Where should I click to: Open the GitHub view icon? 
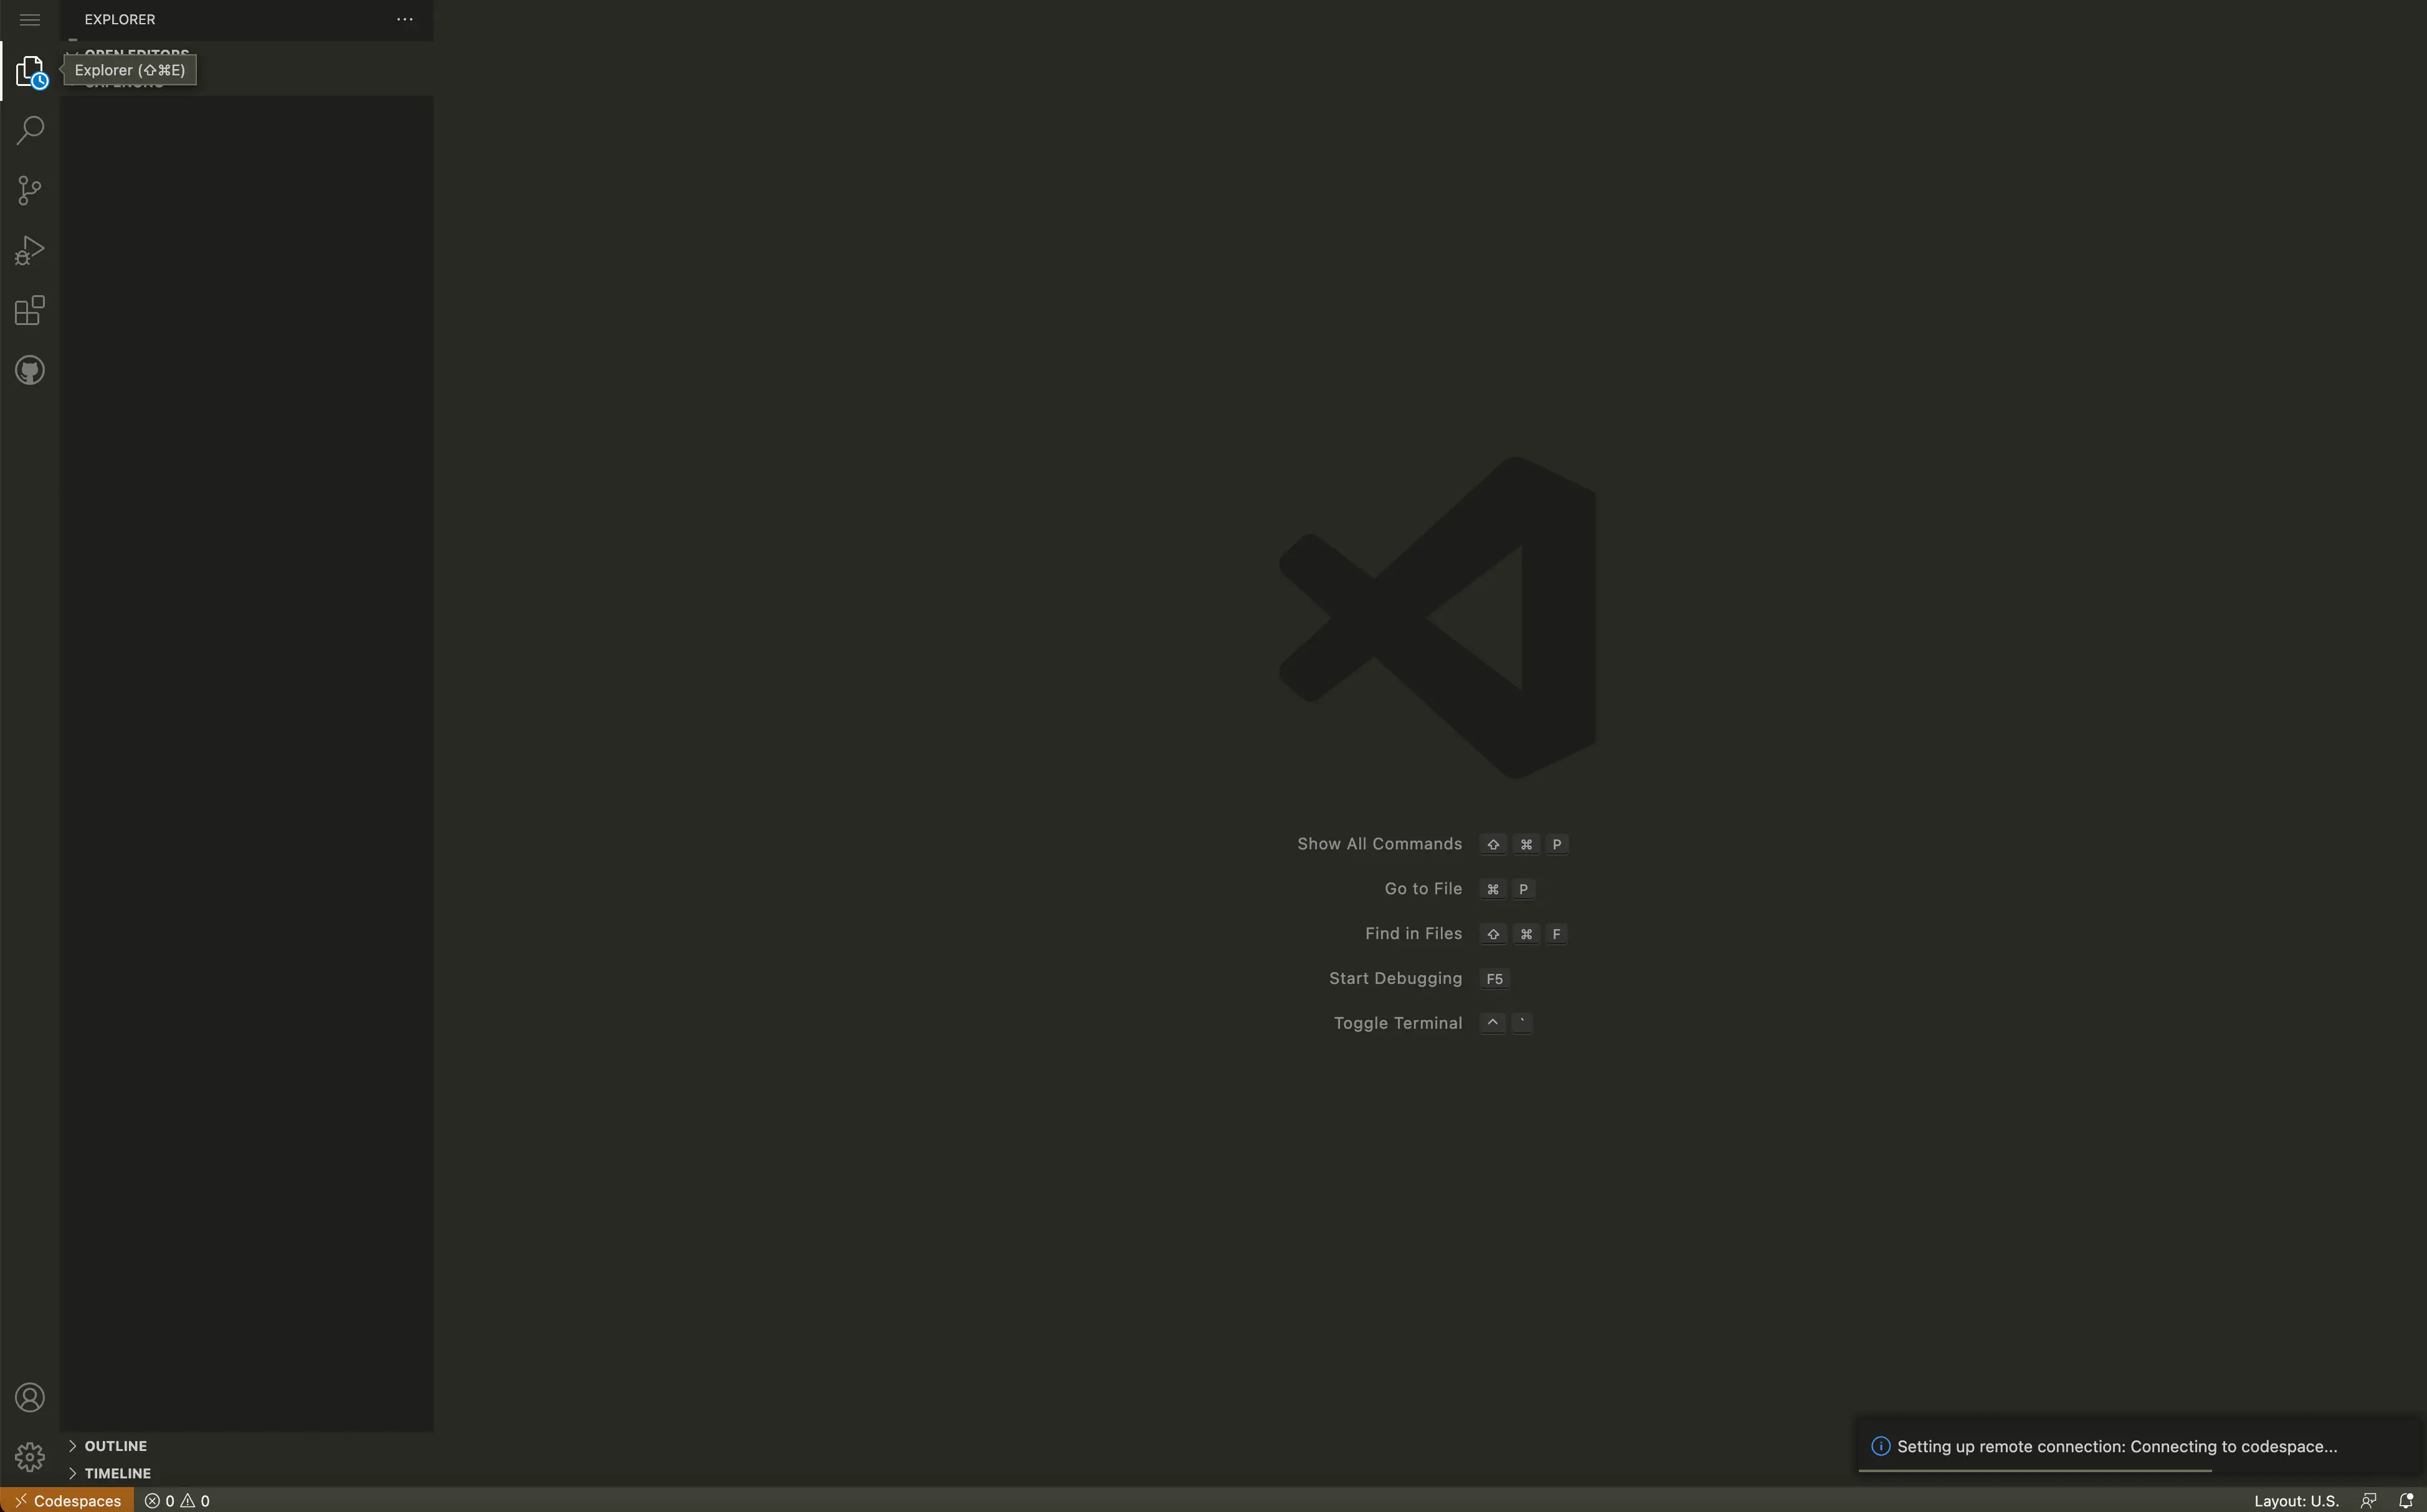point(30,370)
